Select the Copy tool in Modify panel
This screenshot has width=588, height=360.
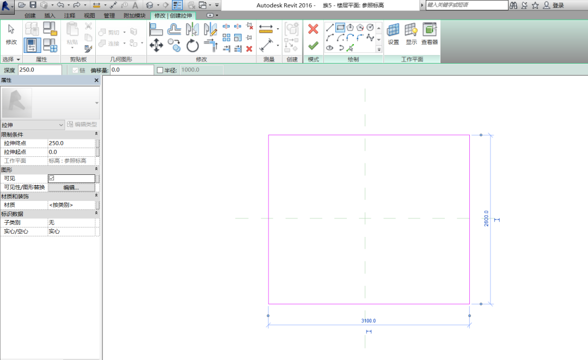[174, 46]
